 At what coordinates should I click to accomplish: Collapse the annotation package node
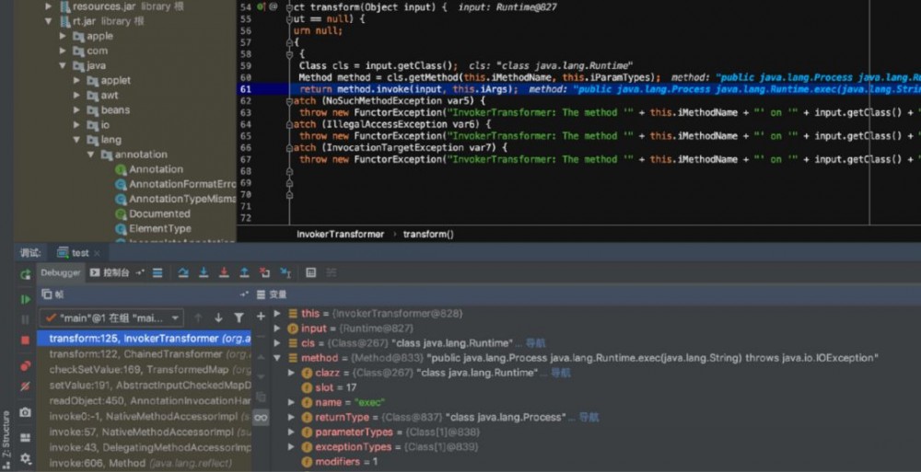[91, 155]
